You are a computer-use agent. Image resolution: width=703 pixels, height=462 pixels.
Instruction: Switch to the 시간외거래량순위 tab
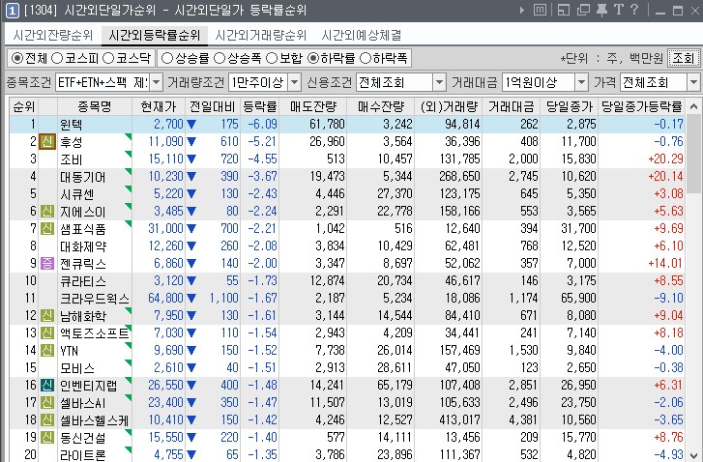260,35
